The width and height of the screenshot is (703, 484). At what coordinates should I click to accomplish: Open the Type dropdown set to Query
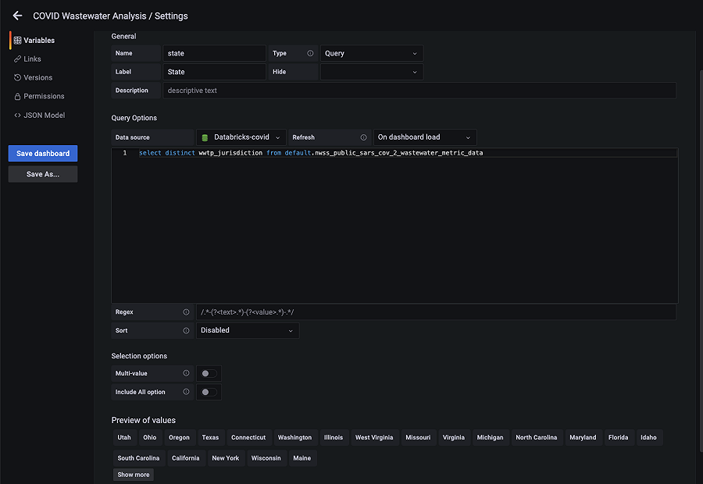click(371, 53)
